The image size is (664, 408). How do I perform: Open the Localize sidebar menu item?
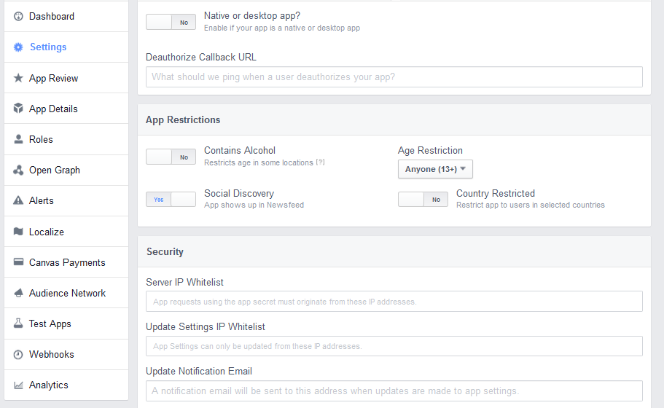point(66,232)
